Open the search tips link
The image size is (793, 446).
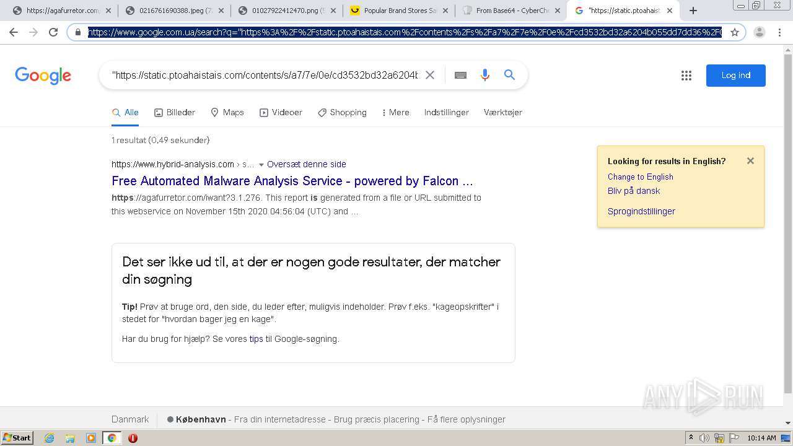coord(256,339)
